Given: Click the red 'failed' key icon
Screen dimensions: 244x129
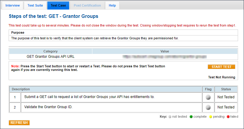Looking at the screenshot, I should (228, 117).
